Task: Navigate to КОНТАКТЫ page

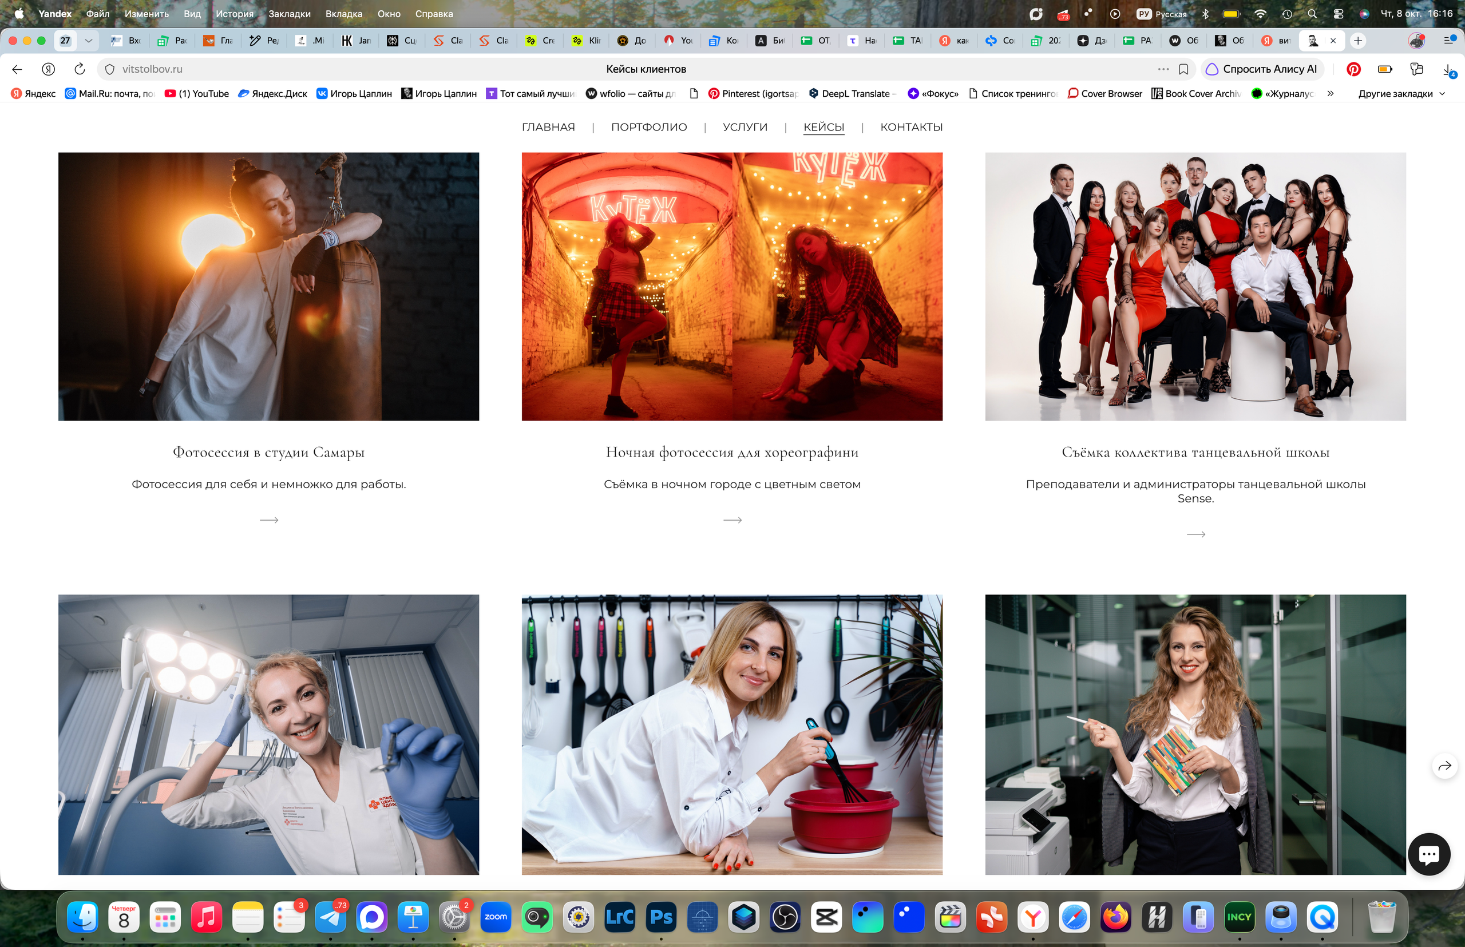Action: (911, 127)
